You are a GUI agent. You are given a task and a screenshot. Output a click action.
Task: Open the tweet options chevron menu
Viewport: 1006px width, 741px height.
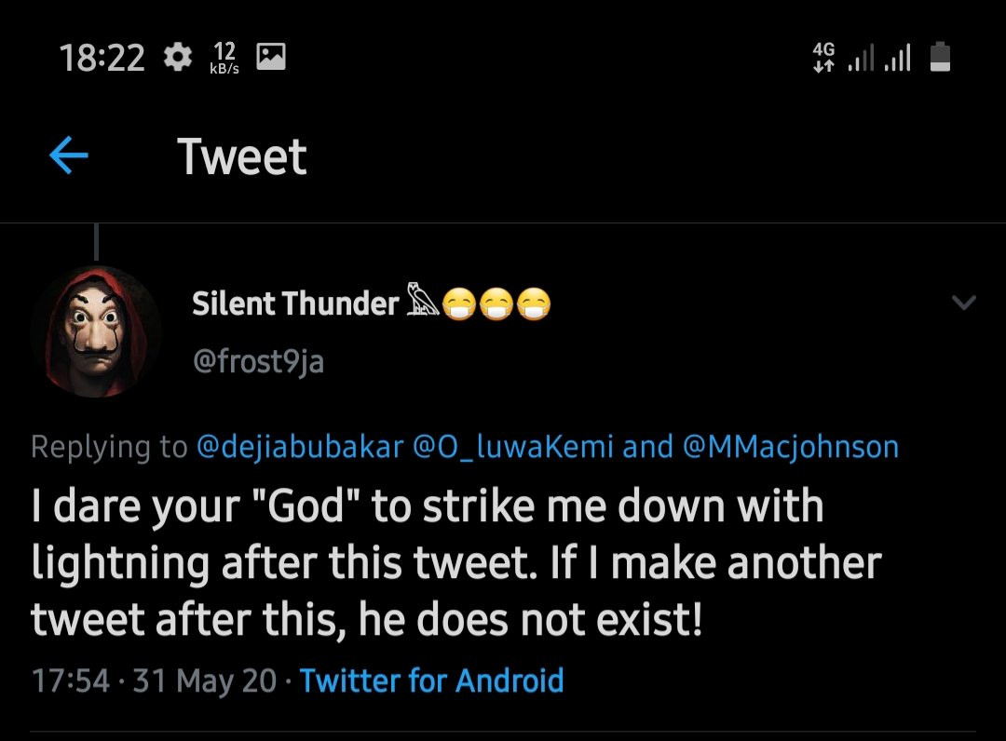click(x=964, y=303)
